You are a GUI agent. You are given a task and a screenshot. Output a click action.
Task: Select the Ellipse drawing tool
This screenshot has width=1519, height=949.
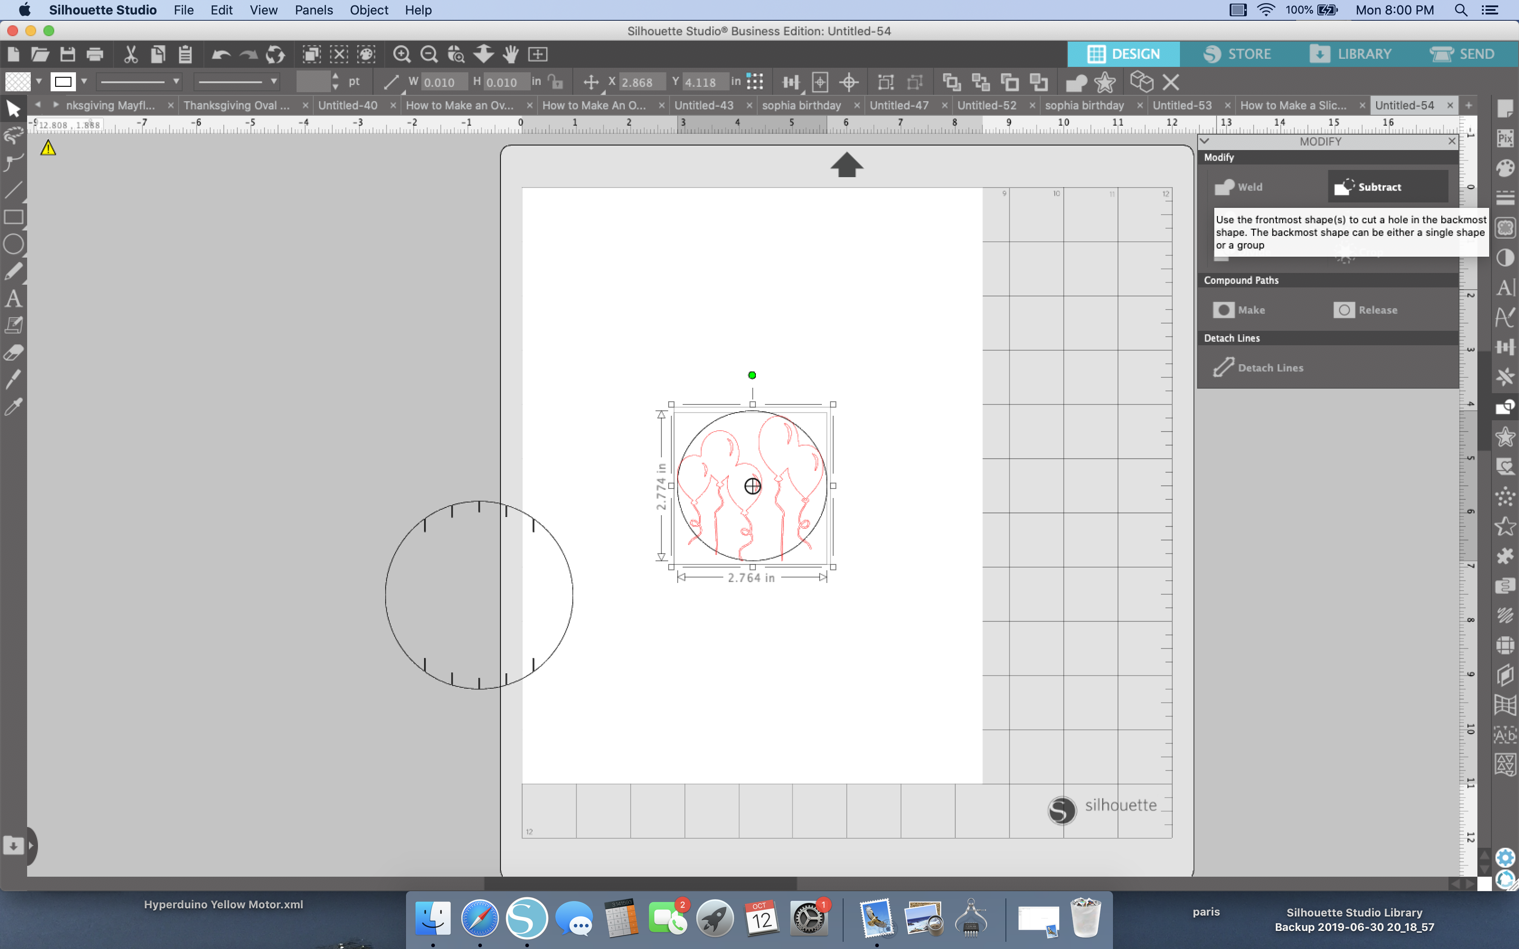click(x=13, y=244)
